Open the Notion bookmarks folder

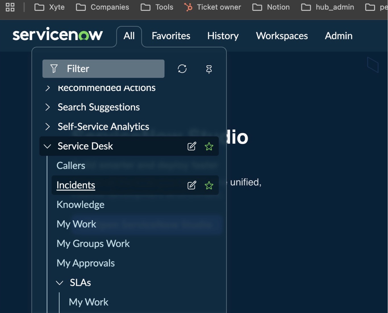(x=271, y=7)
